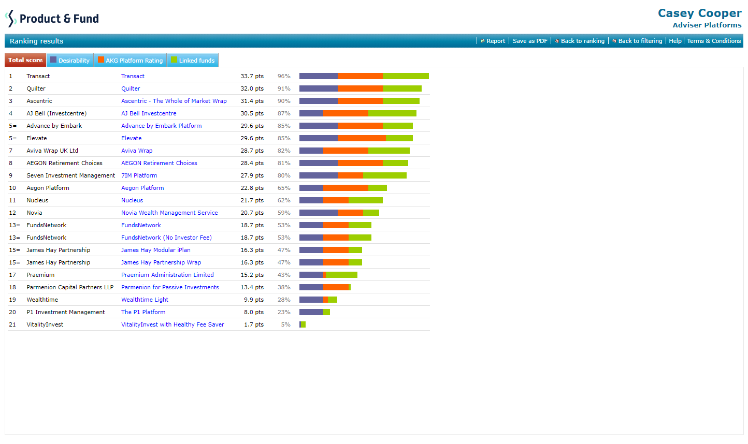Click the P1 Investment Management provider name
748x444 pixels.
click(x=66, y=312)
